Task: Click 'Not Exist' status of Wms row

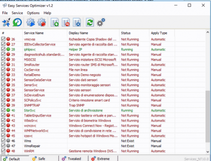Action: [127, 141]
